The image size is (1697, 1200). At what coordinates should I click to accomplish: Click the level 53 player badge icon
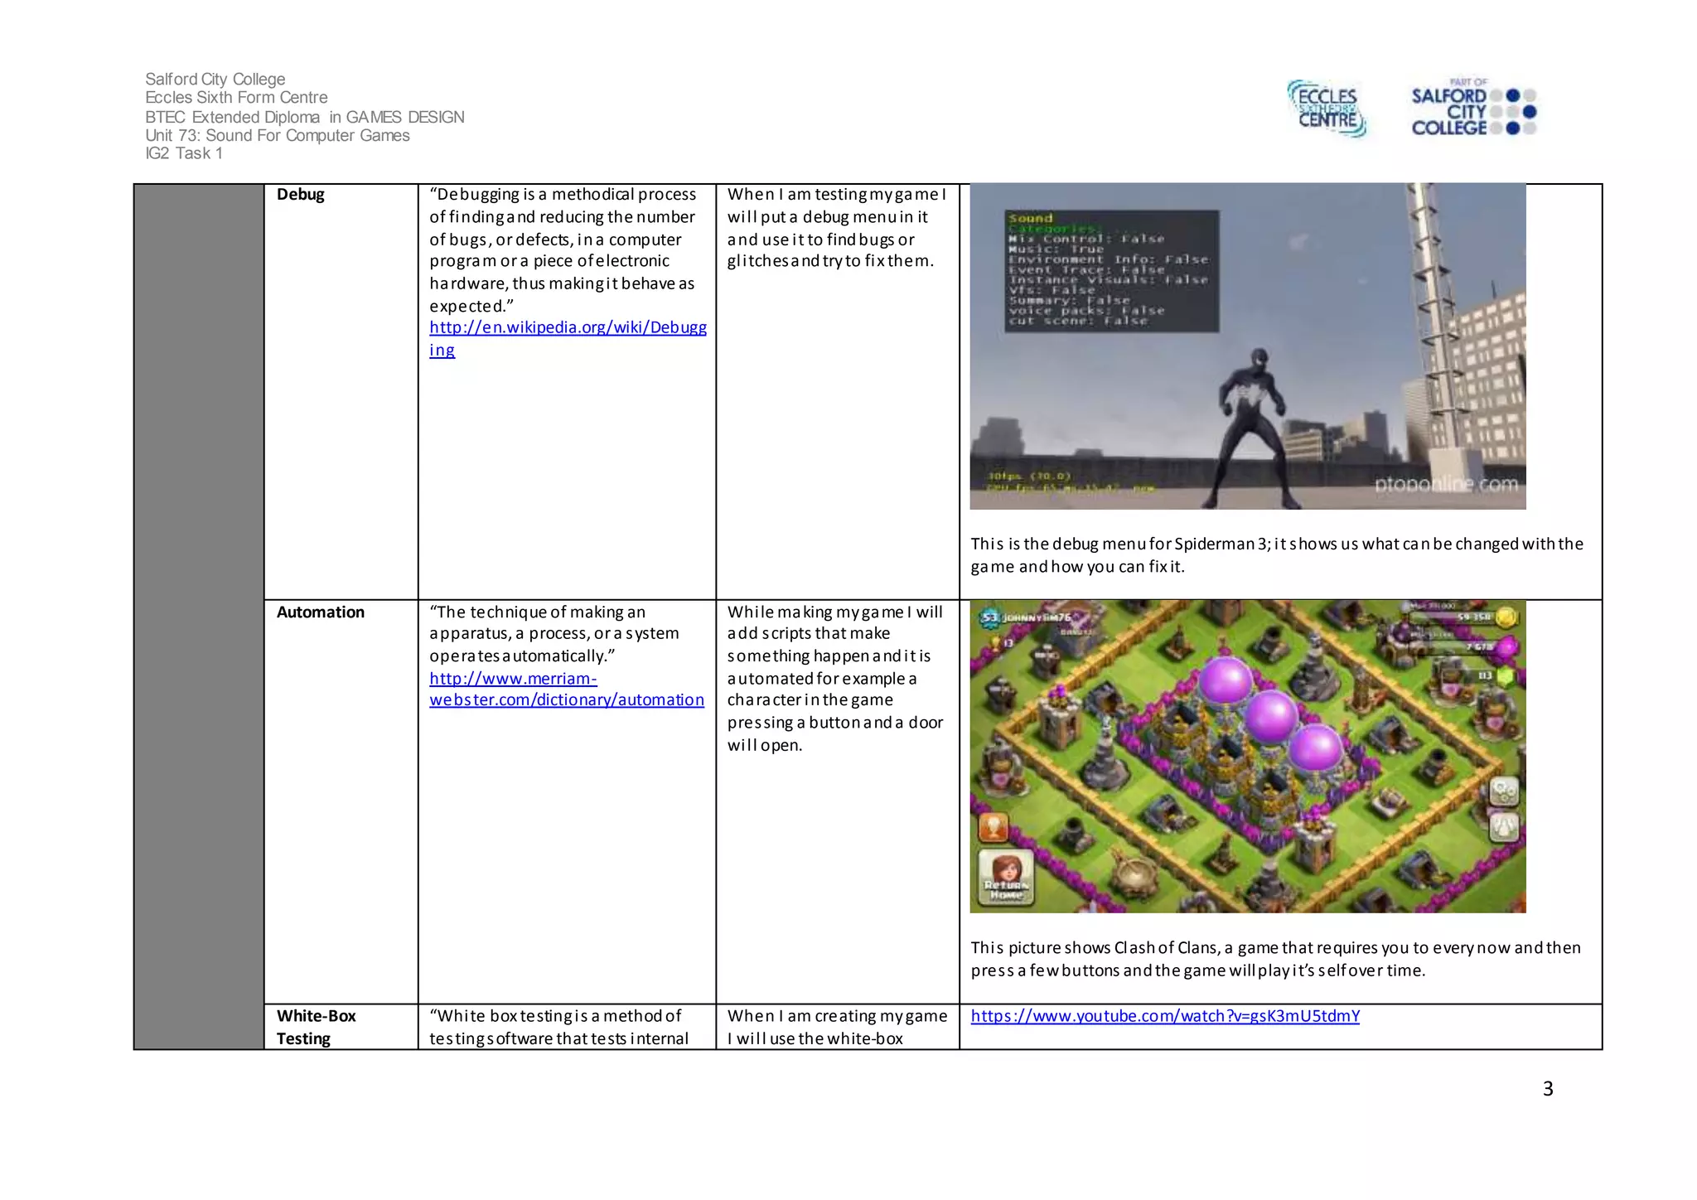click(990, 617)
